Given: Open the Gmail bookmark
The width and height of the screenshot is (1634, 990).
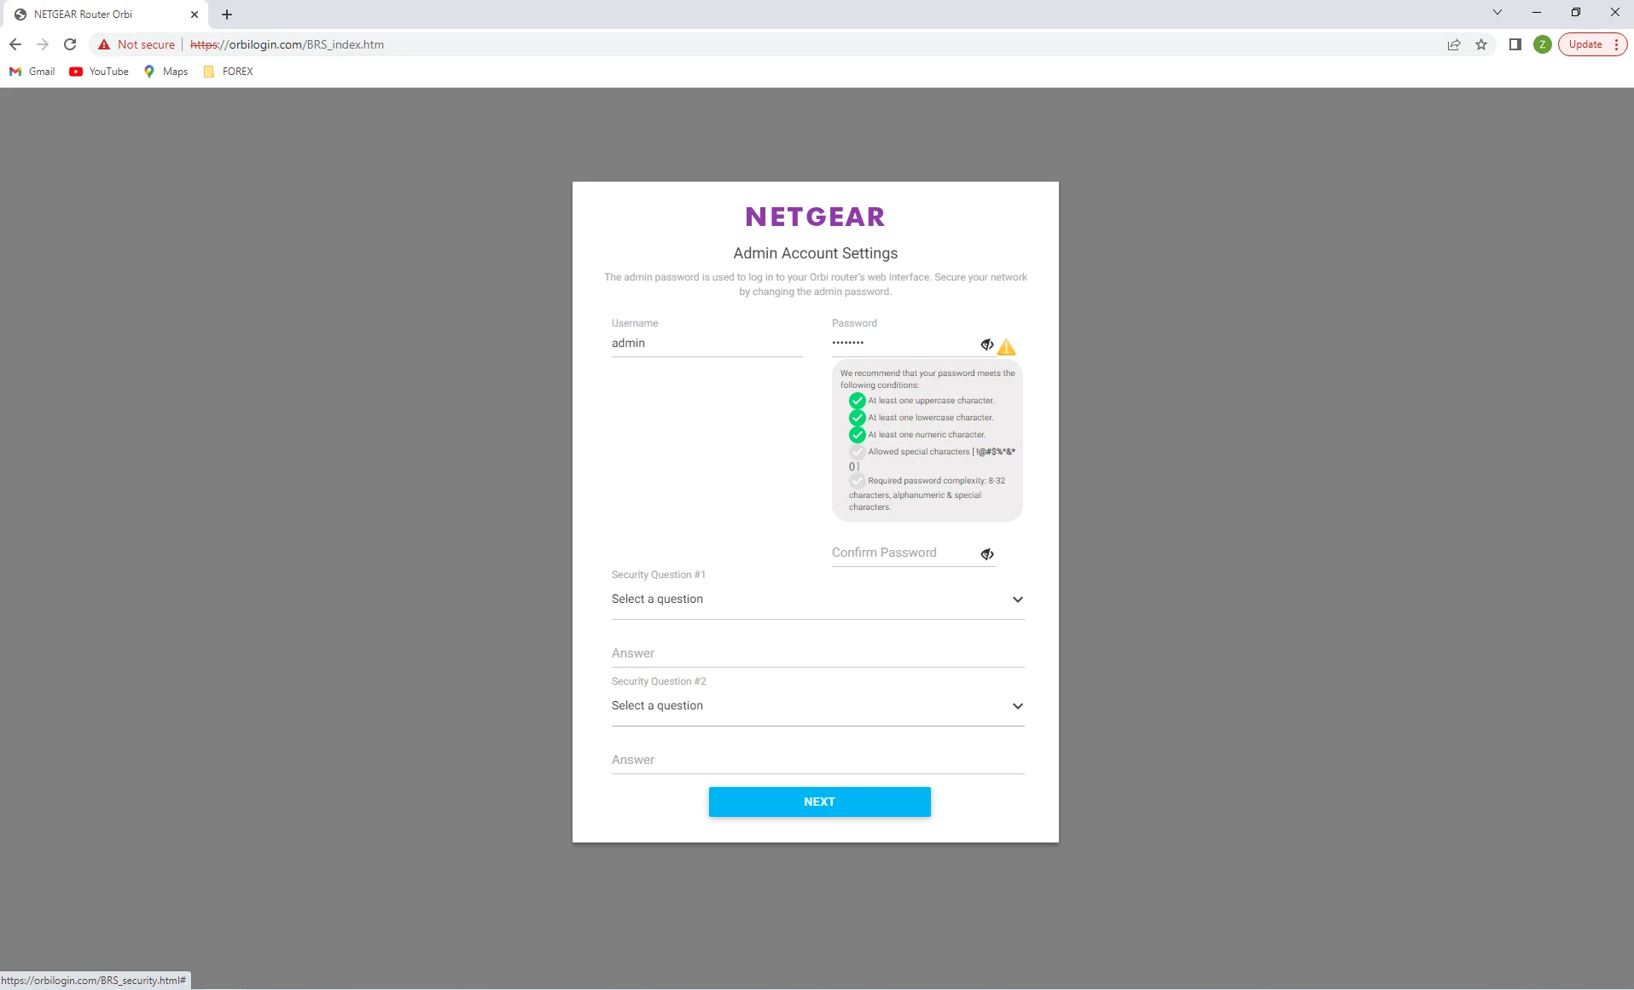Looking at the screenshot, I should [32, 72].
